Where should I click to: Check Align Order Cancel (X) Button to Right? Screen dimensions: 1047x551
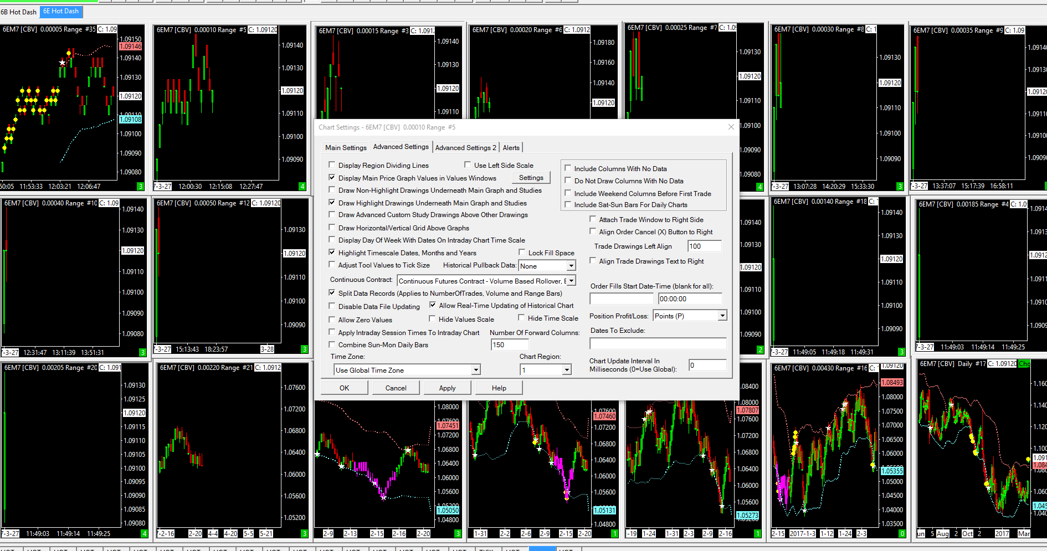click(593, 231)
